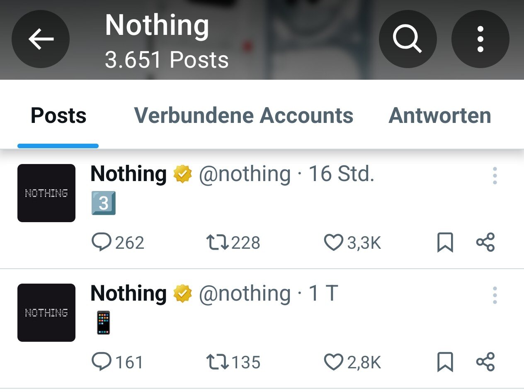
Task: Share the 1 T post
Action: point(485,362)
